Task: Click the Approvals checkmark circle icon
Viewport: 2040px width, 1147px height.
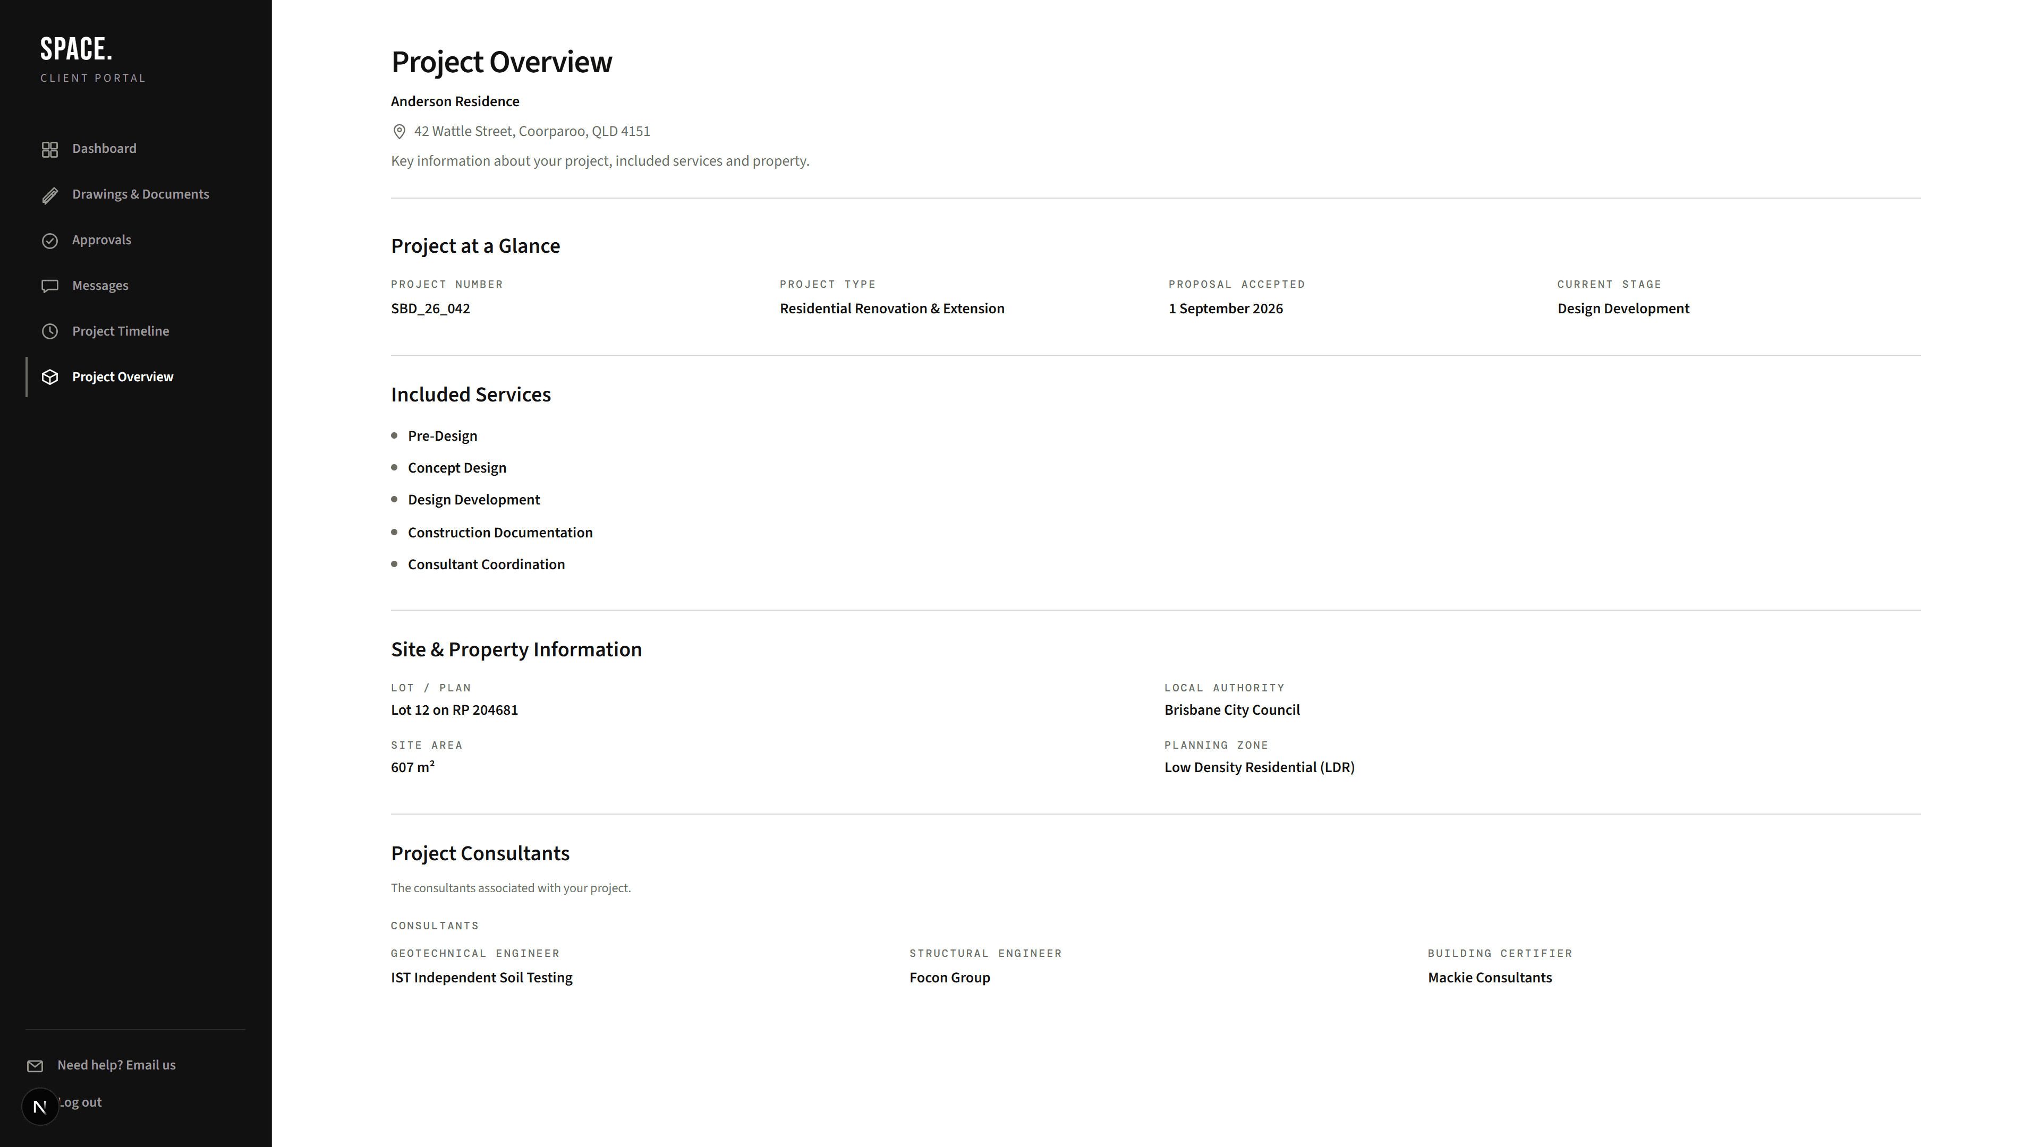Action: coord(50,241)
